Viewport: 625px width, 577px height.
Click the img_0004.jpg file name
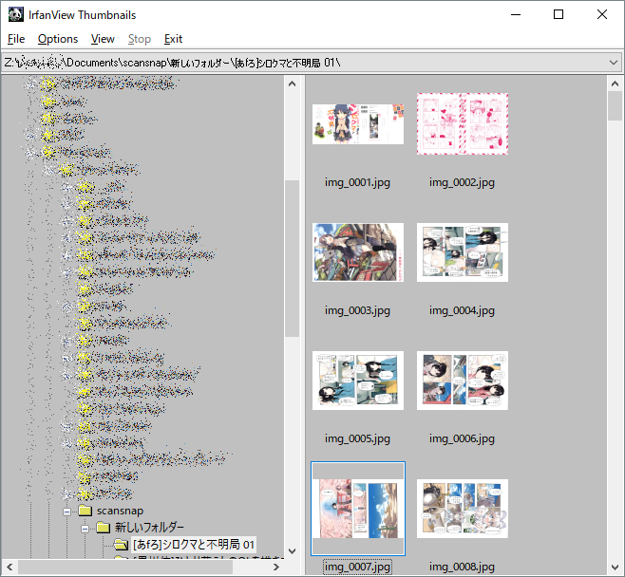coord(462,310)
